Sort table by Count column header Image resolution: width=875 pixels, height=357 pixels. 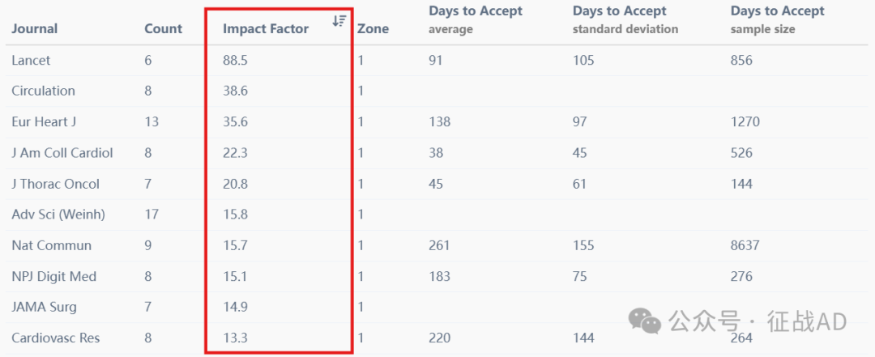pos(164,28)
